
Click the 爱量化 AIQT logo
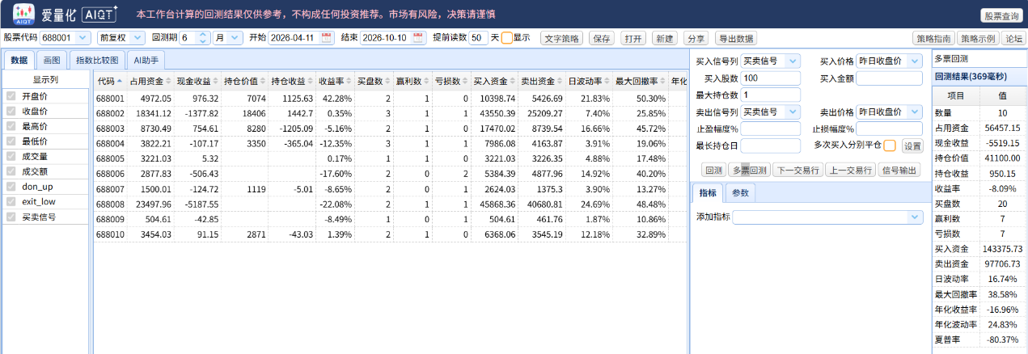(66, 13)
